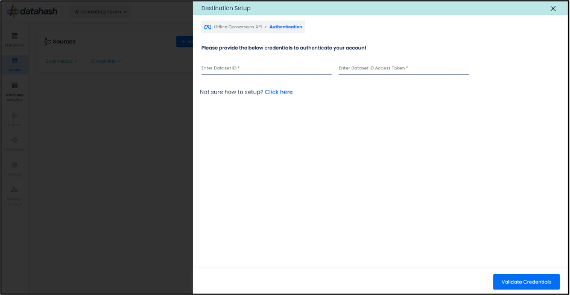Focus the Enter Dataset ID field

(x=267, y=68)
